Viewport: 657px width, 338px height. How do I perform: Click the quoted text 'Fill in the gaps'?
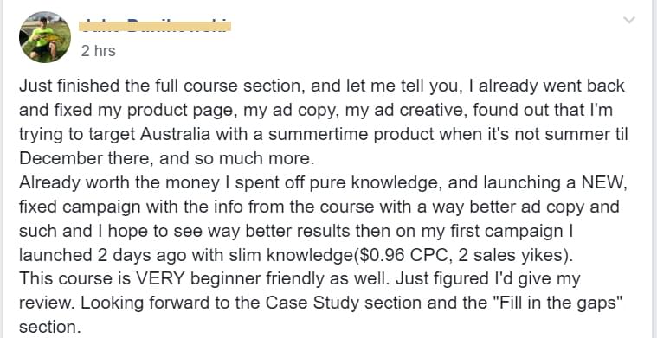pyautogui.click(x=557, y=303)
